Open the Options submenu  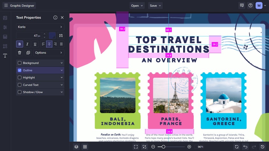click(49, 53)
